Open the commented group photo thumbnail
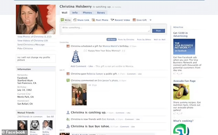 click(x=79, y=94)
